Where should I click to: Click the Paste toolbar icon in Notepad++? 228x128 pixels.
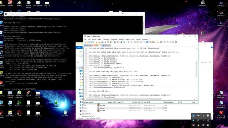coord(111,42)
